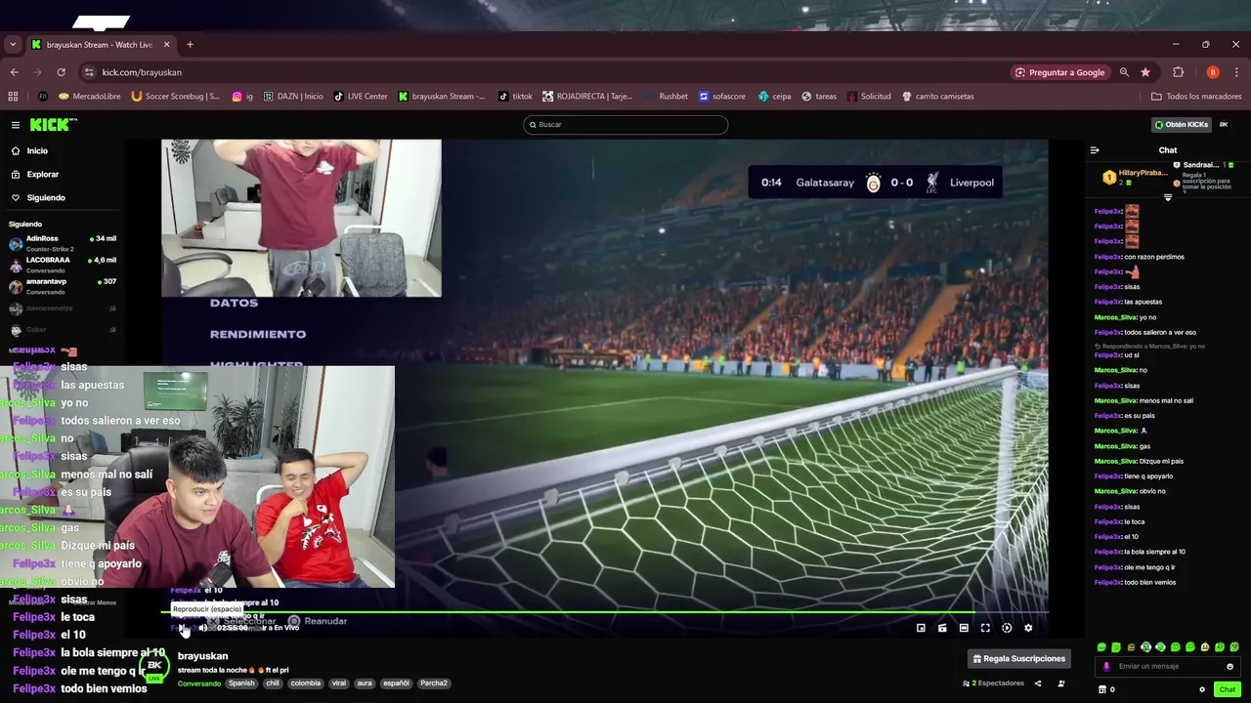Click Felipe3x username on 'todo bien vemlos' message
1251x703 pixels.
pos(1108,582)
